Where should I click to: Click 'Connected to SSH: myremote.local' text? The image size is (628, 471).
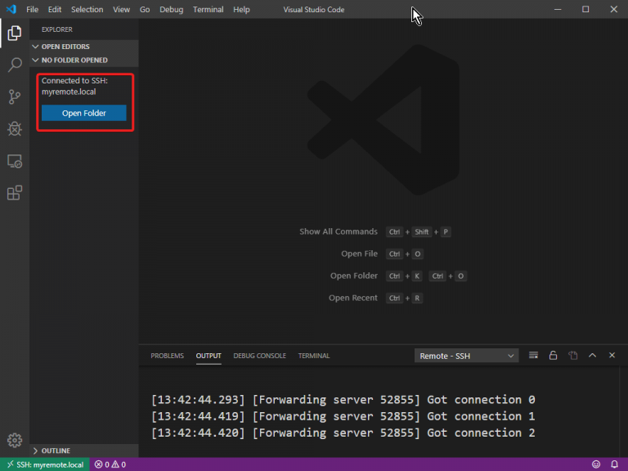click(x=74, y=86)
